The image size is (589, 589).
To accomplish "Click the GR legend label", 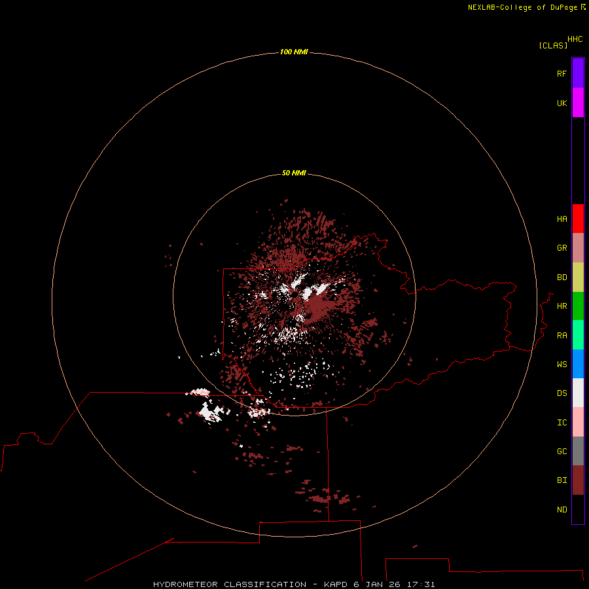I will tap(562, 248).
